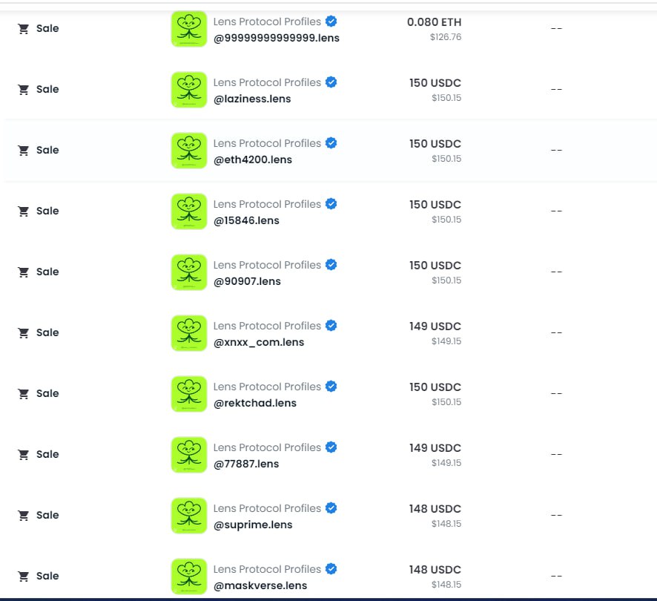Click the verified badge in the @90907.lens row

click(x=331, y=264)
